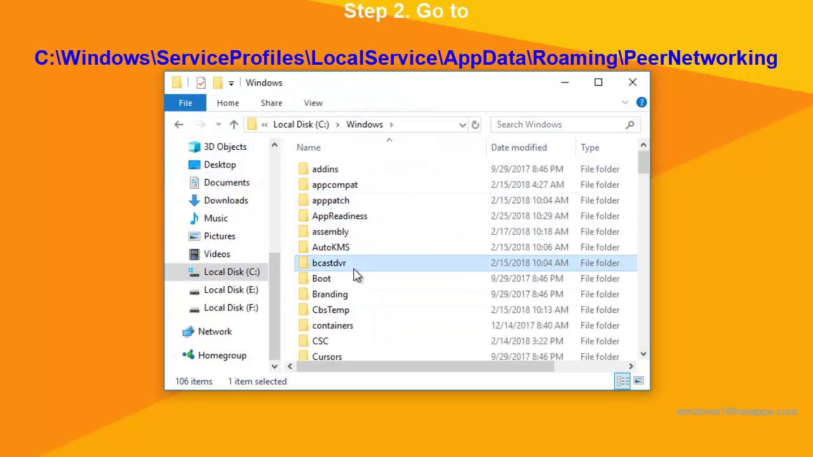This screenshot has width=813, height=457.
Task: Select the Boot folder
Action: (x=321, y=279)
